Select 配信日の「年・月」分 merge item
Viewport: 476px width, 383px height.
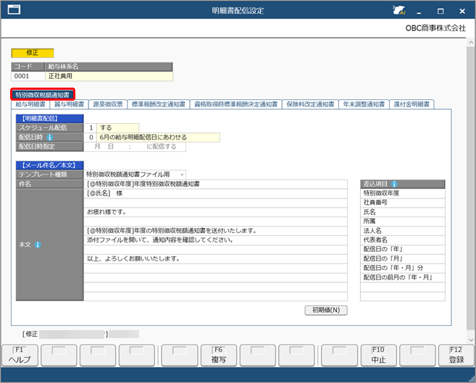point(403,268)
